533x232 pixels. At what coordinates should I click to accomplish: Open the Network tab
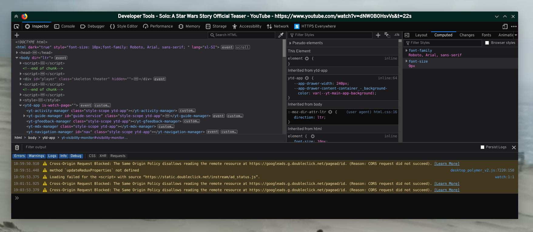[x=278, y=27]
